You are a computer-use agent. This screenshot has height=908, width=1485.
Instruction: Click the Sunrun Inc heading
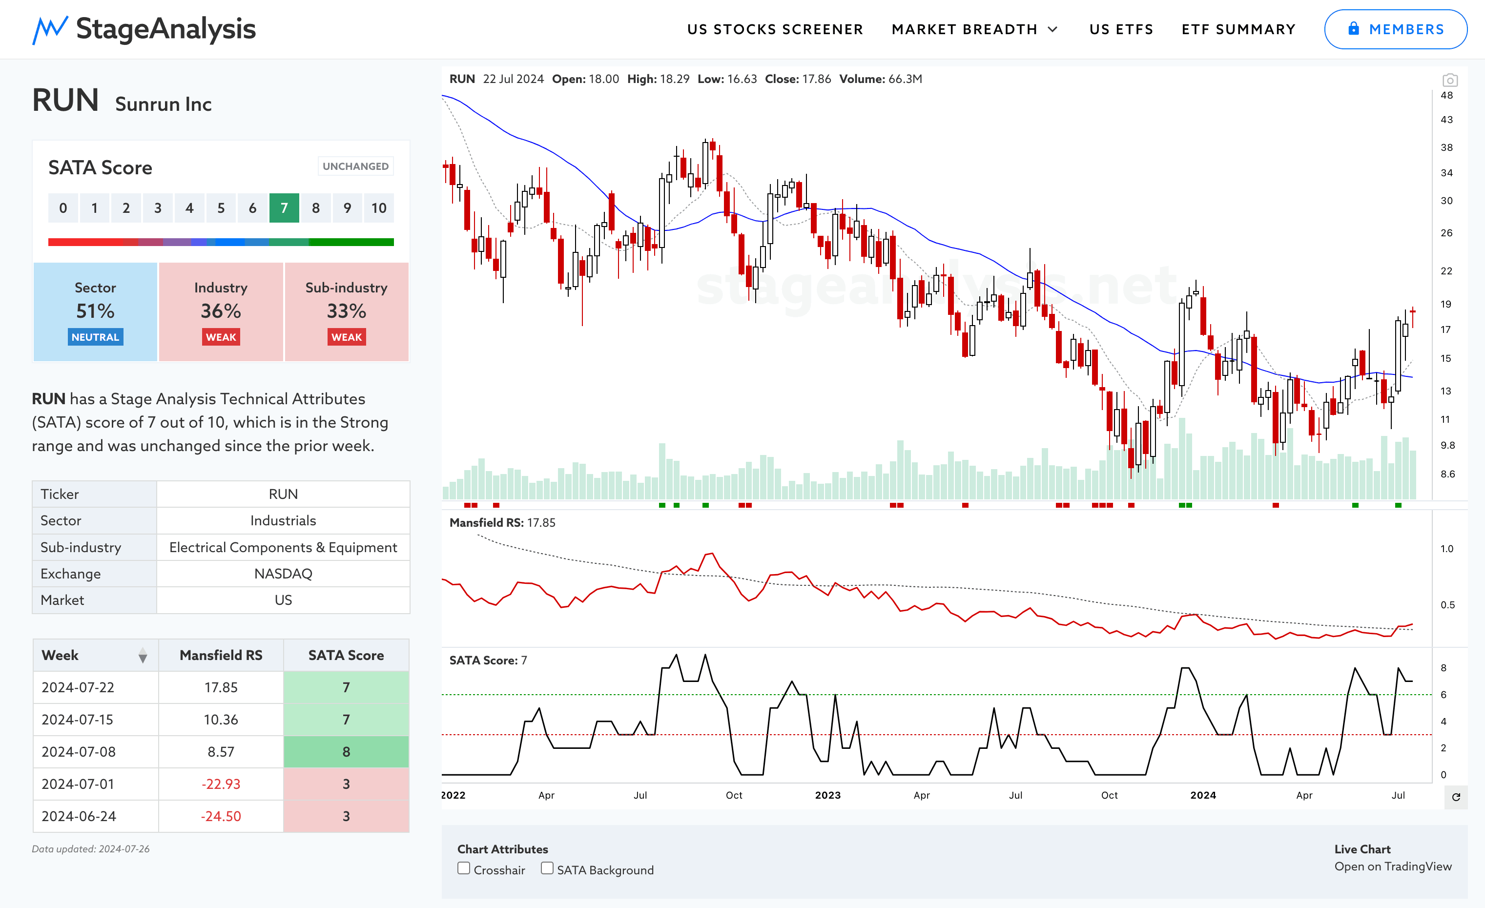click(164, 104)
